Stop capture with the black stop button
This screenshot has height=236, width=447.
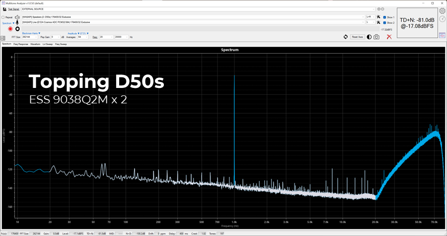pyautogui.click(x=17, y=29)
